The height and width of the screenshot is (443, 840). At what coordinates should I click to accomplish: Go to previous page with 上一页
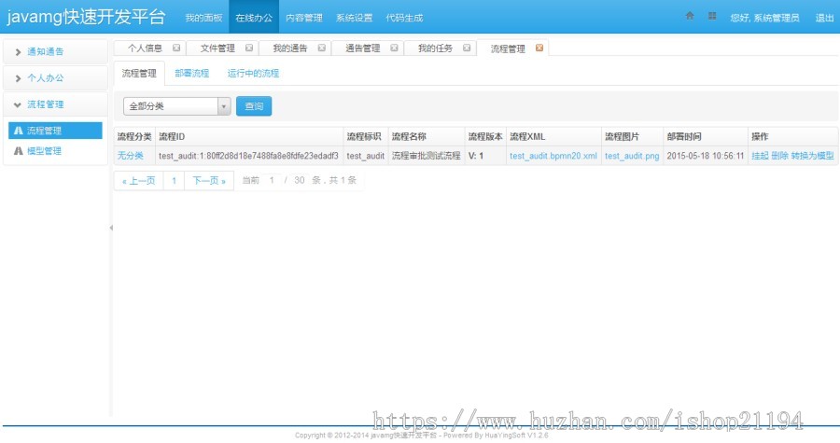tap(139, 180)
